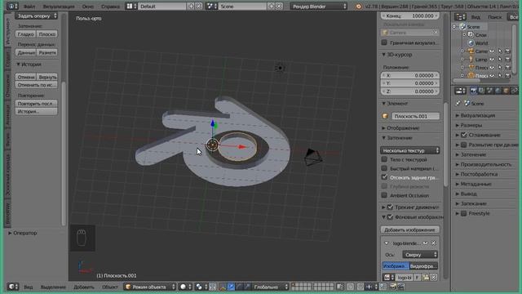Open the outliner editor type selector
This screenshot has height=294, width=522.
coord(460,17)
